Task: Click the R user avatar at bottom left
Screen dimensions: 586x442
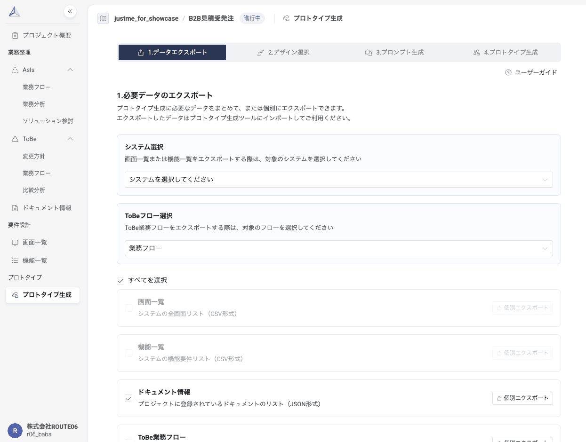Action: pyautogui.click(x=15, y=430)
